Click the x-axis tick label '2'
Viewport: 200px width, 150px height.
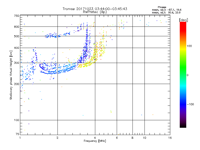coord(57,138)
